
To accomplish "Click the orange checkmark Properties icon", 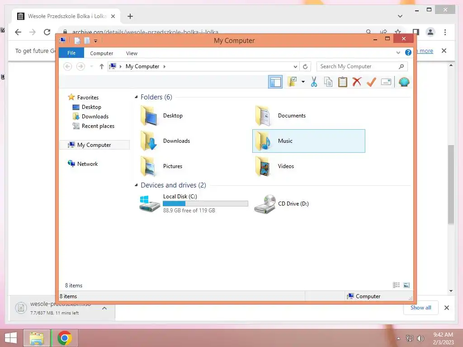I will [371, 82].
